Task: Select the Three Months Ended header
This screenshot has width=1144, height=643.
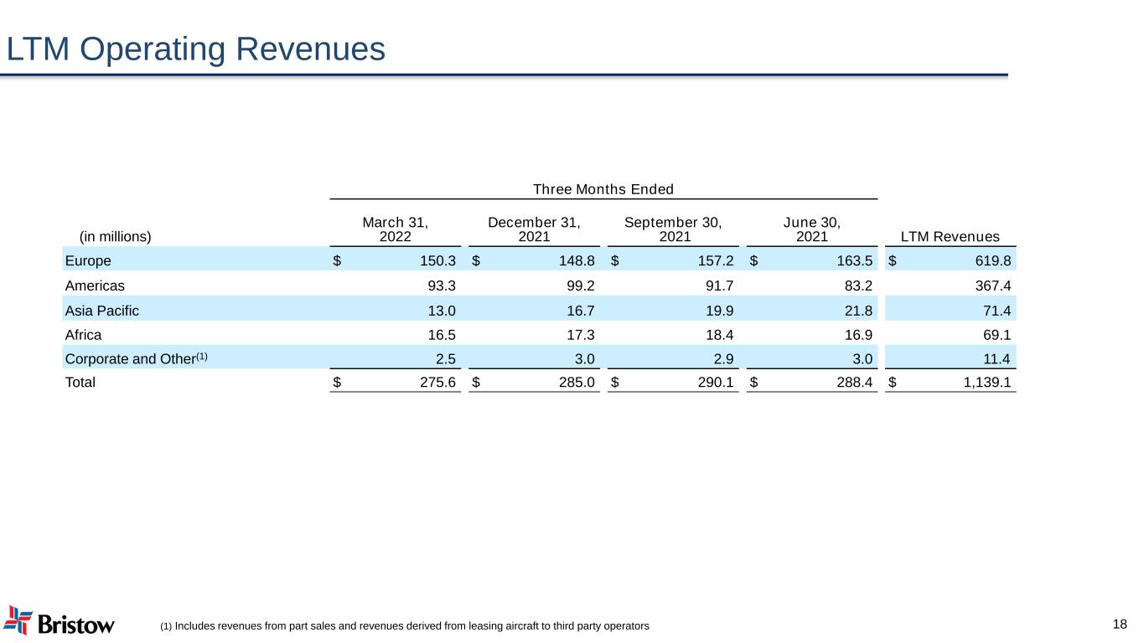Action: click(x=603, y=189)
